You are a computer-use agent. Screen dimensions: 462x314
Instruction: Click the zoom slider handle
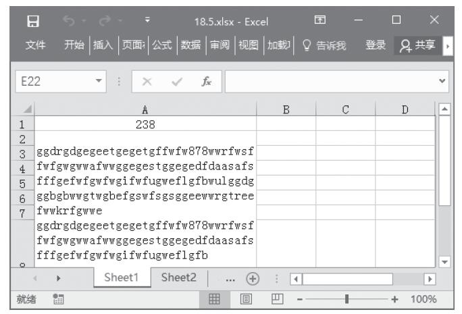[x=346, y=299]
